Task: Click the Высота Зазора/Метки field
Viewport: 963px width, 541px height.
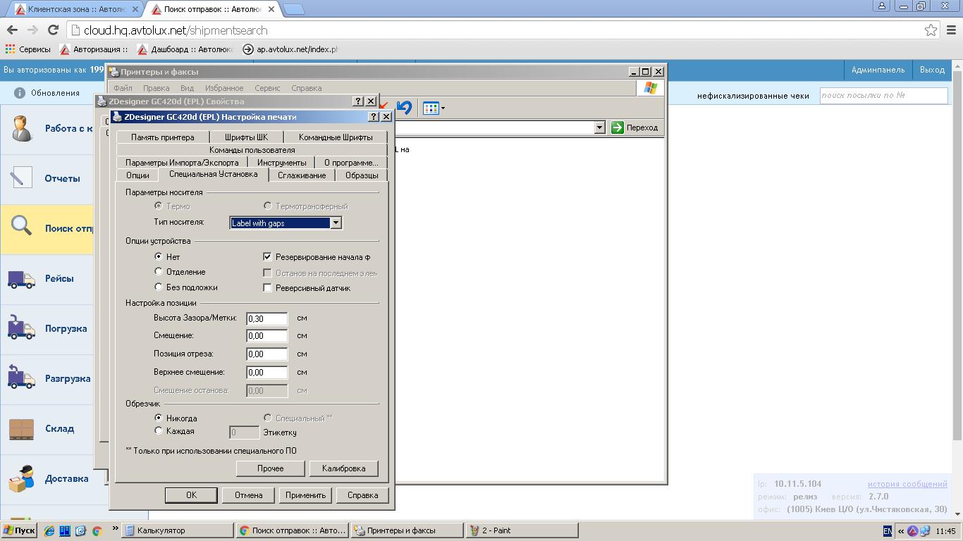Action: (266, 319)
